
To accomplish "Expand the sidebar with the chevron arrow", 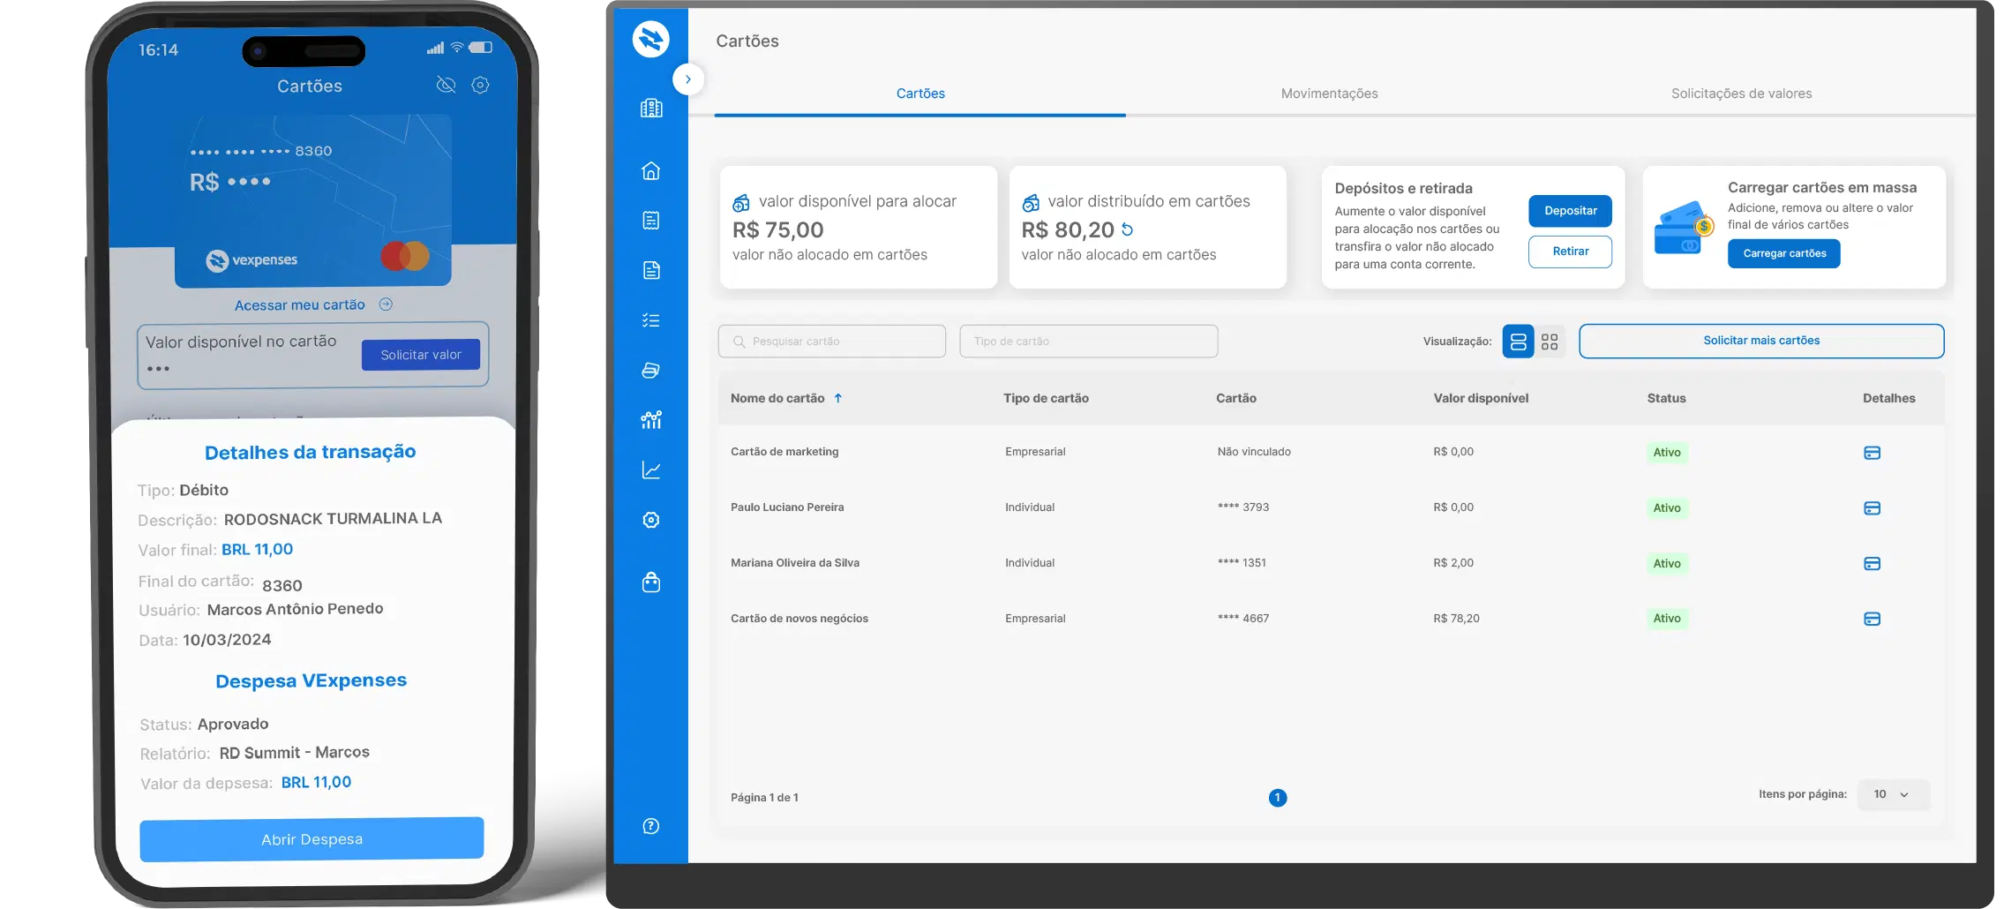I will point(687,79).
